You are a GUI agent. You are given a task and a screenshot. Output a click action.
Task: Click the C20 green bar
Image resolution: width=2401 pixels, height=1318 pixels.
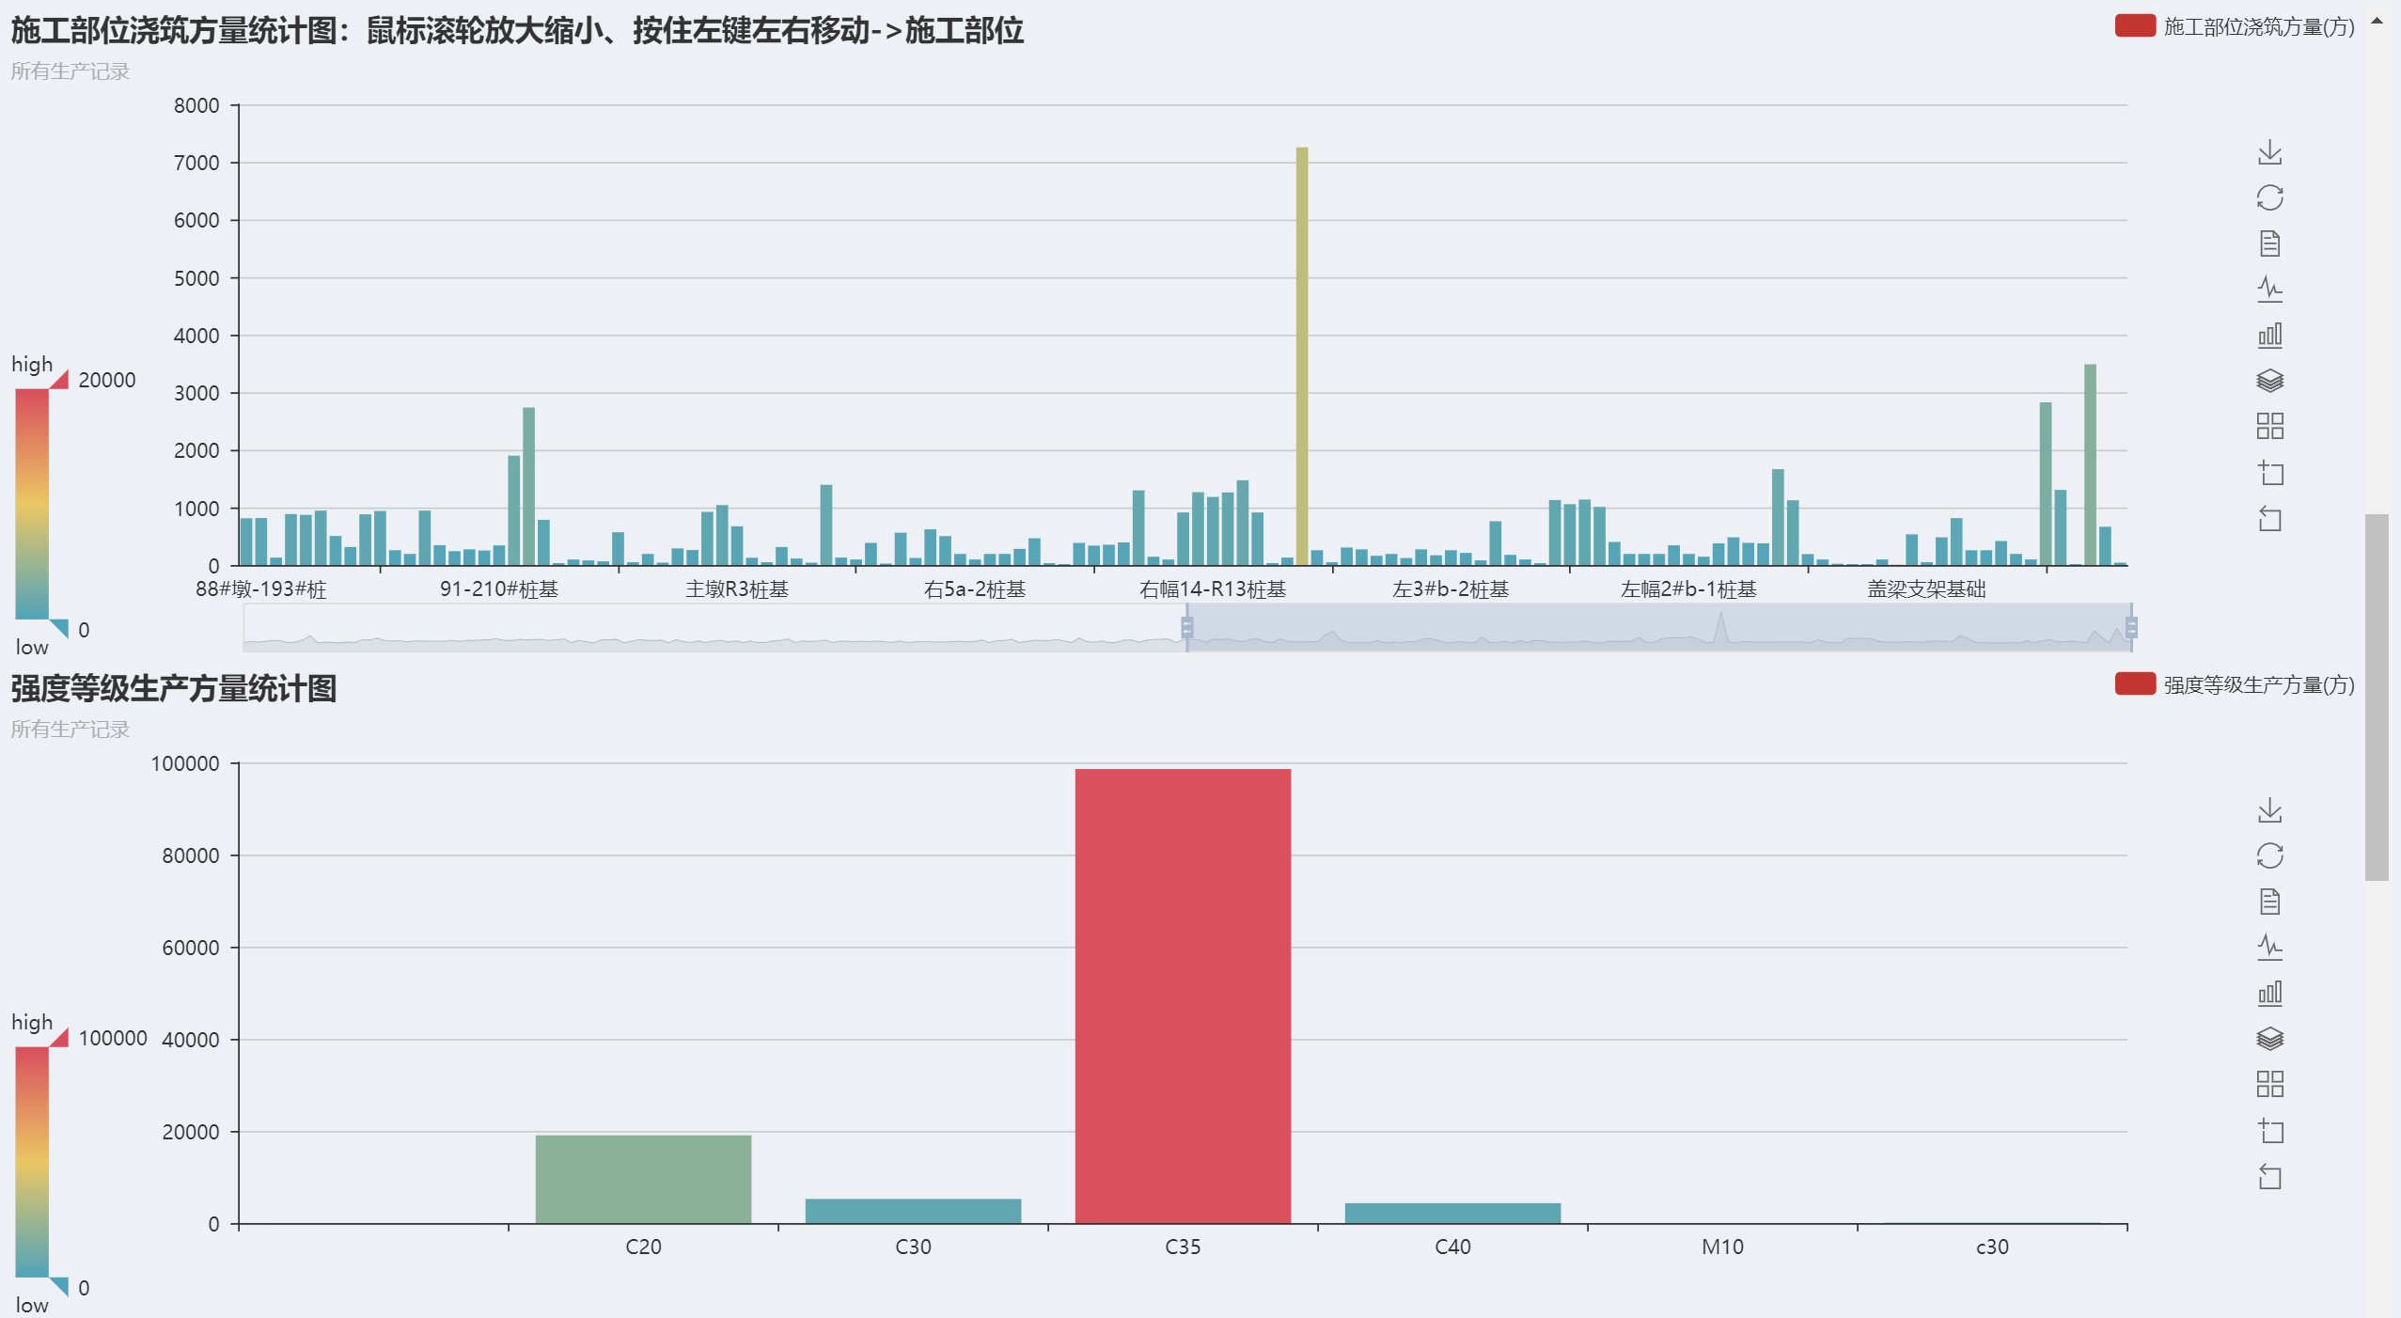click(643, 1179)
